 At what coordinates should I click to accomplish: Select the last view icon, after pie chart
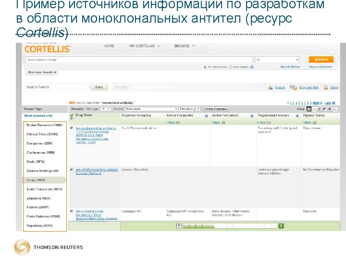point(335,109)
